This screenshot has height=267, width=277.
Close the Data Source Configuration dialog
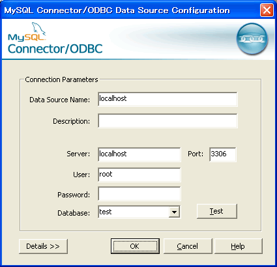(267, 10)
